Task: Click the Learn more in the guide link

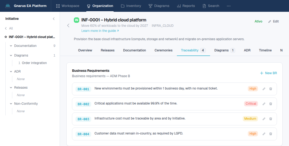Action: 100,31
